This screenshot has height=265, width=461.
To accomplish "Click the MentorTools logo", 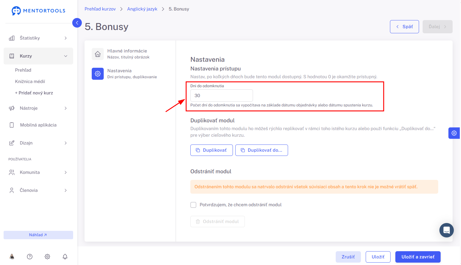I will (38, 11).
